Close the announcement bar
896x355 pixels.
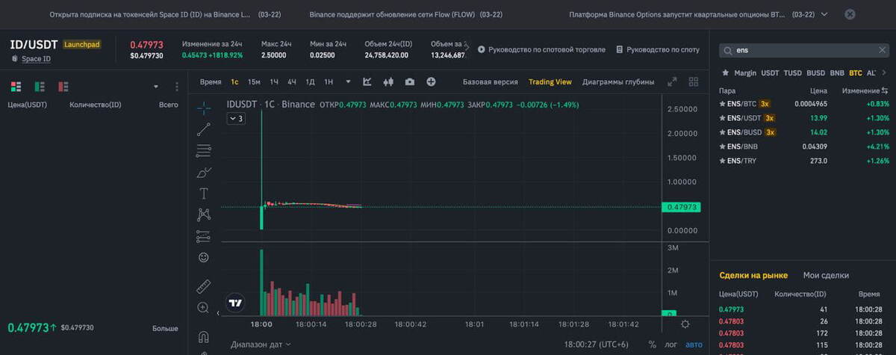click(850, 14)
